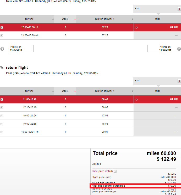Click the 08:40 duration in selected return row
The width and height of the screenshot is (181, 195).
tap(105, 99)
